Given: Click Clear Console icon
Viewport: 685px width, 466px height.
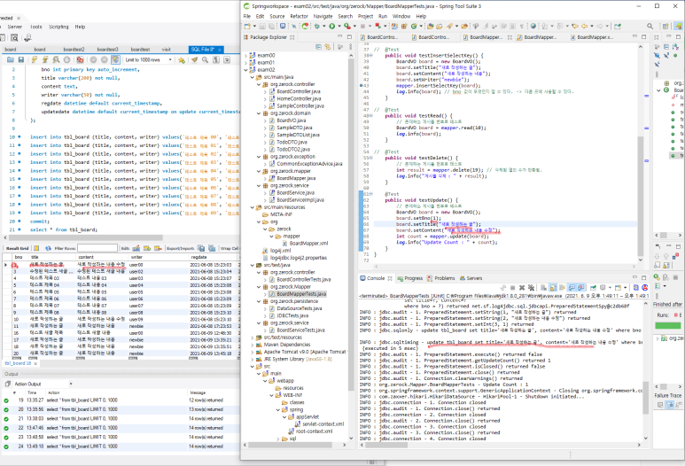Looking at the screenshot, I should 543,288.
